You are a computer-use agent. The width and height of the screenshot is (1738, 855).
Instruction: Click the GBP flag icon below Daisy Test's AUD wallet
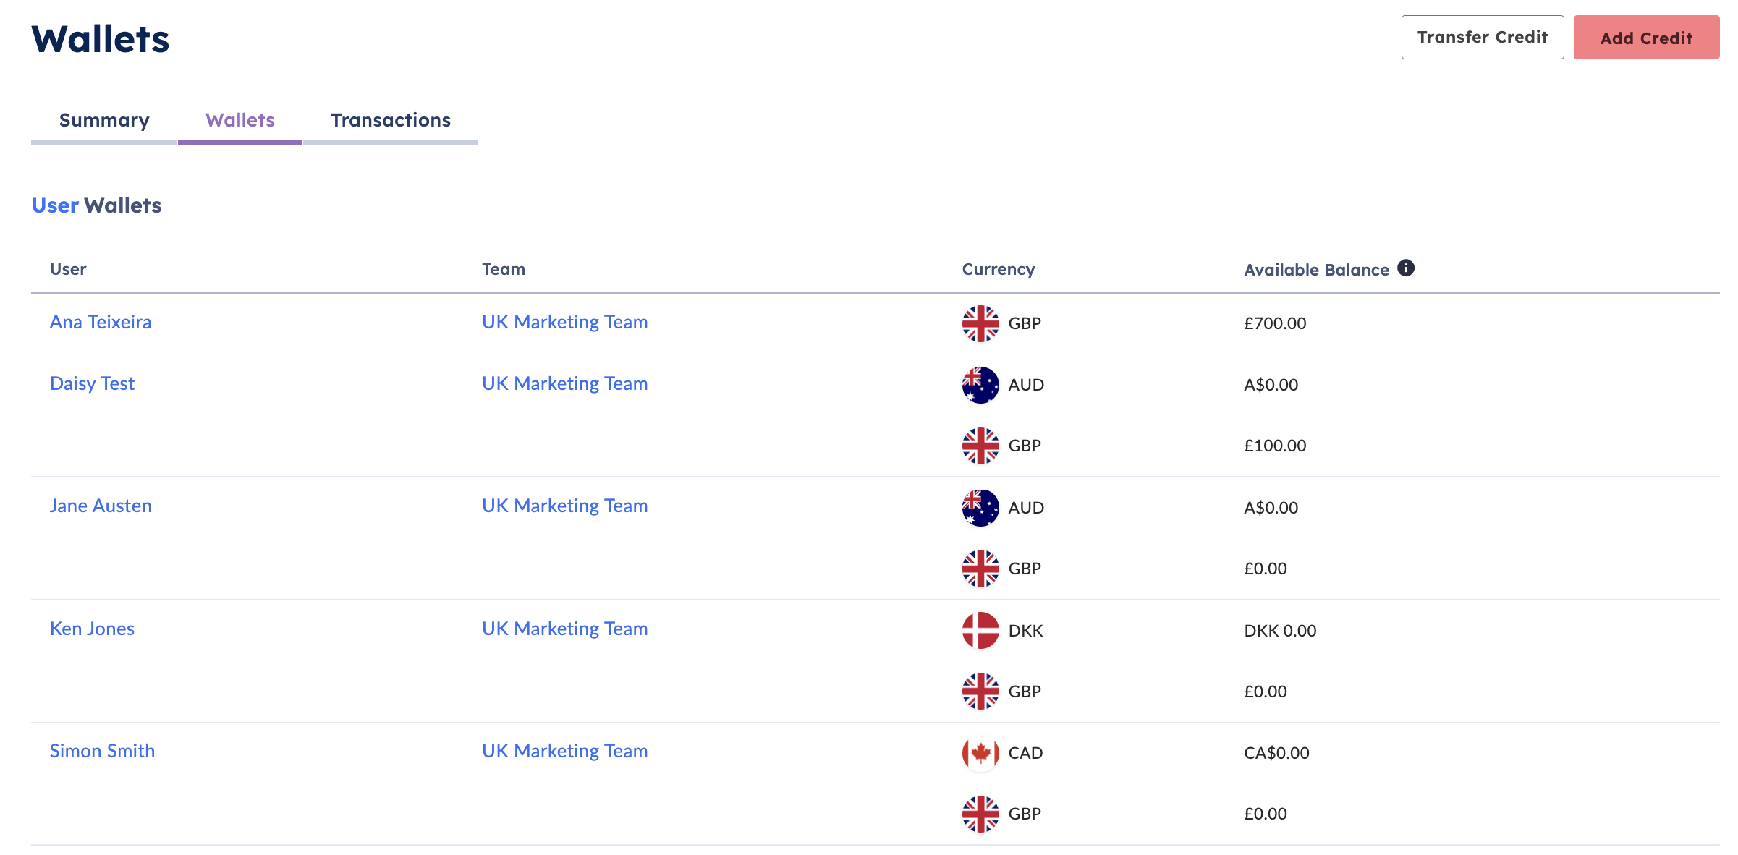[x=979, y=445]
